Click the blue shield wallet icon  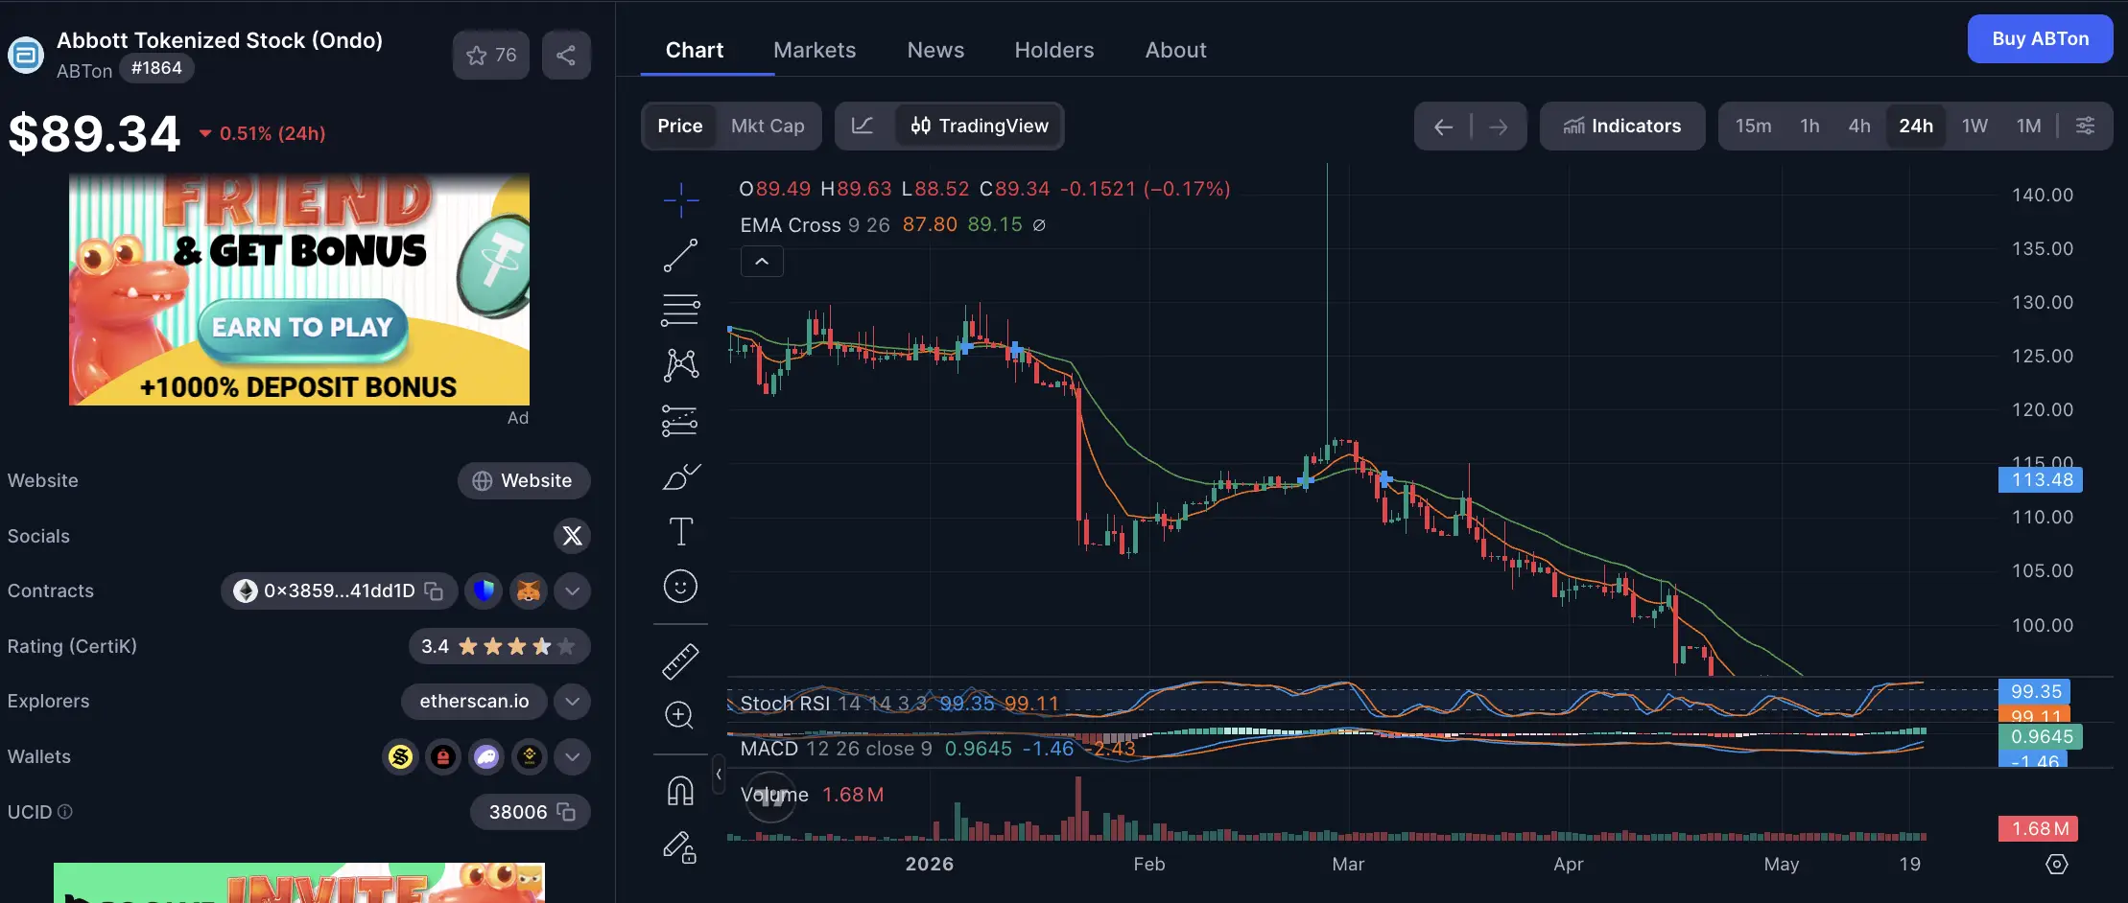(x=485, y=590)
